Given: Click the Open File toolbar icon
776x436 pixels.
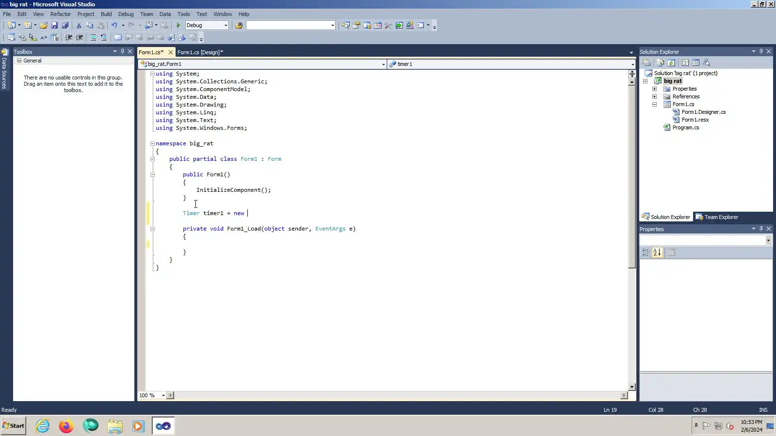Looking at the screenshot, I should click(x=44, y=25).
